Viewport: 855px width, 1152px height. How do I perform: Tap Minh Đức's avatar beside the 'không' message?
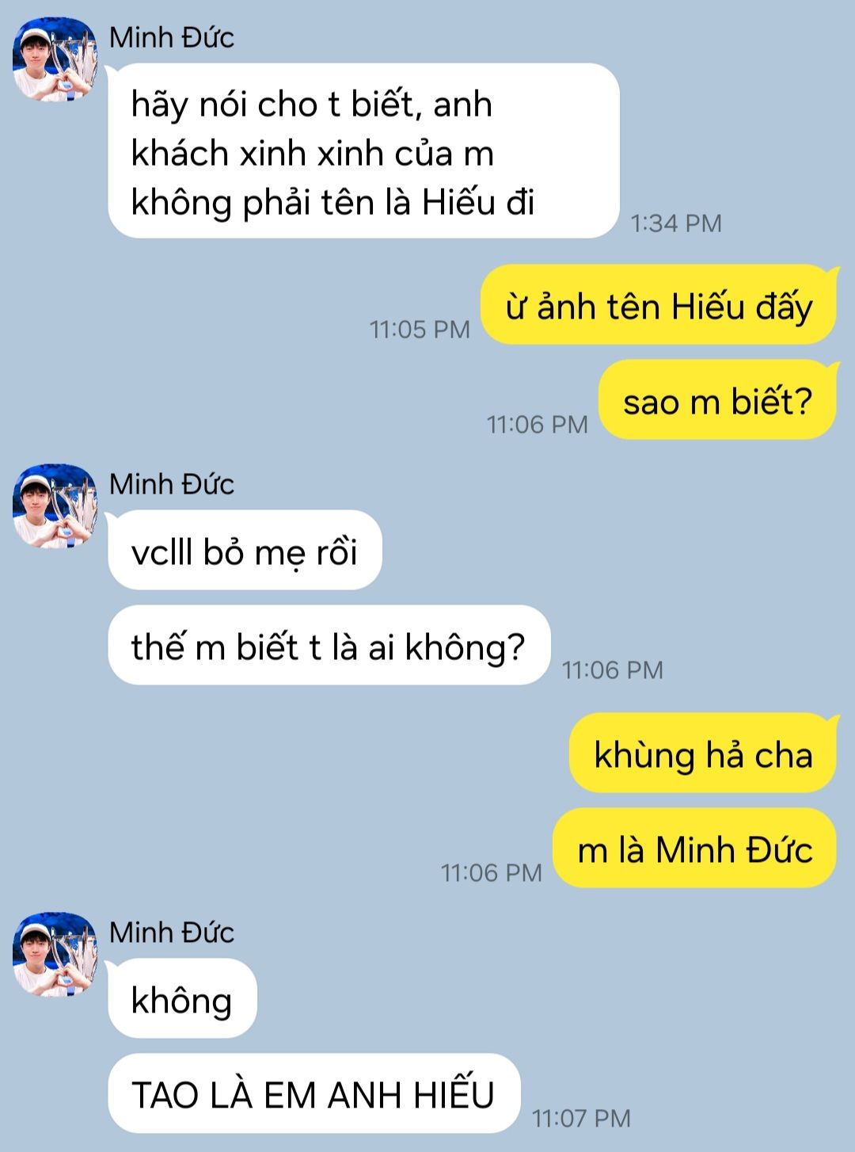[55, 955]
